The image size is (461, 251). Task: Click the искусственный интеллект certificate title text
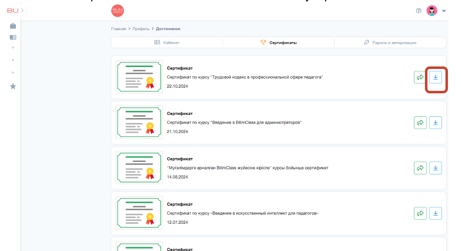(243, 213)
